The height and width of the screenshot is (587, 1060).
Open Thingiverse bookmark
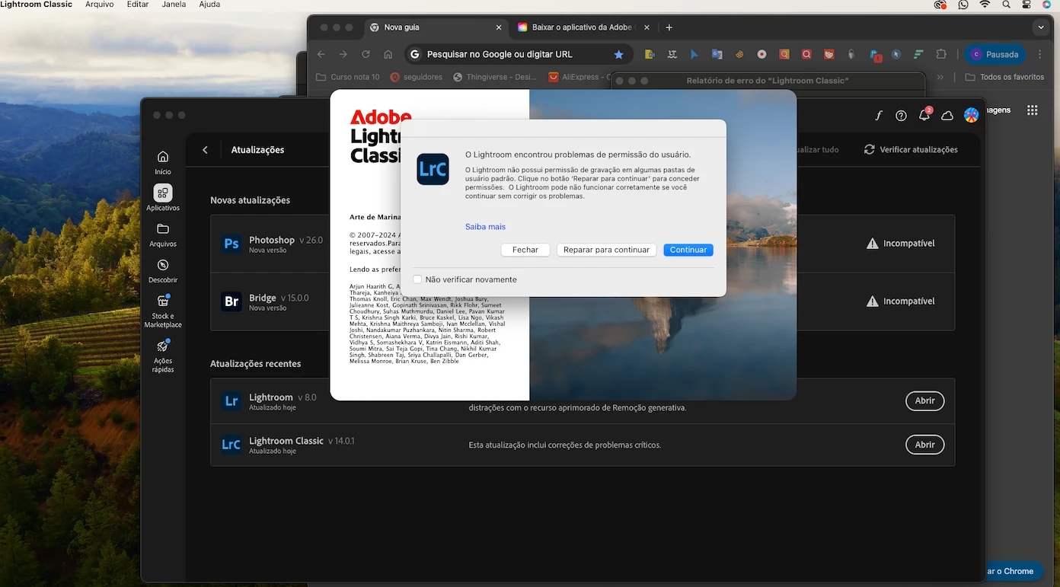(495, 77)
